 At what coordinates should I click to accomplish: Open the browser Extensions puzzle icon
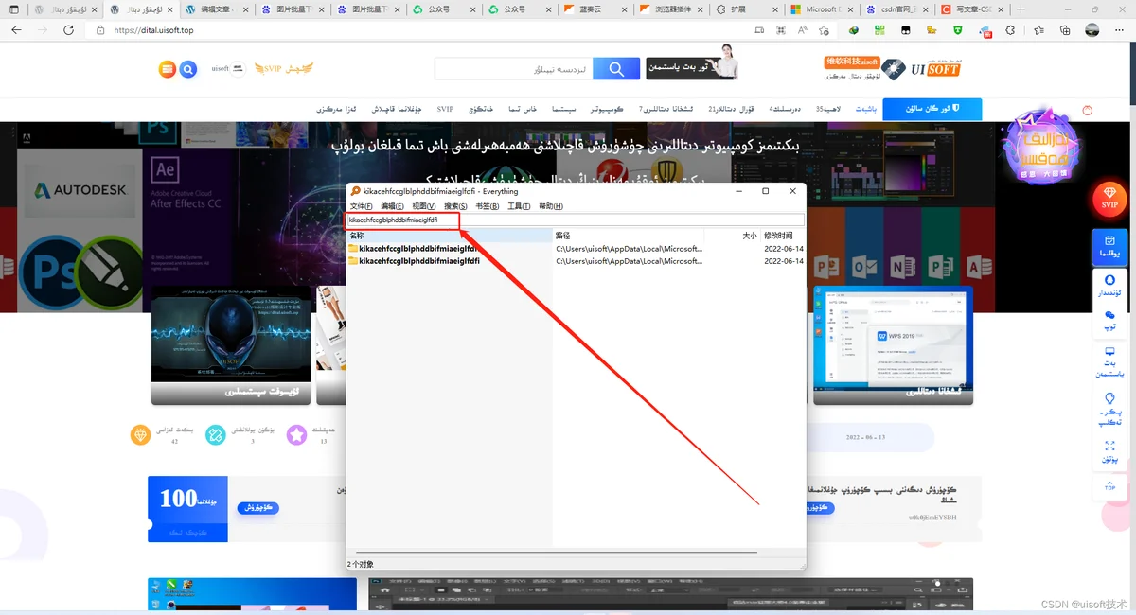pos(1010,30)
